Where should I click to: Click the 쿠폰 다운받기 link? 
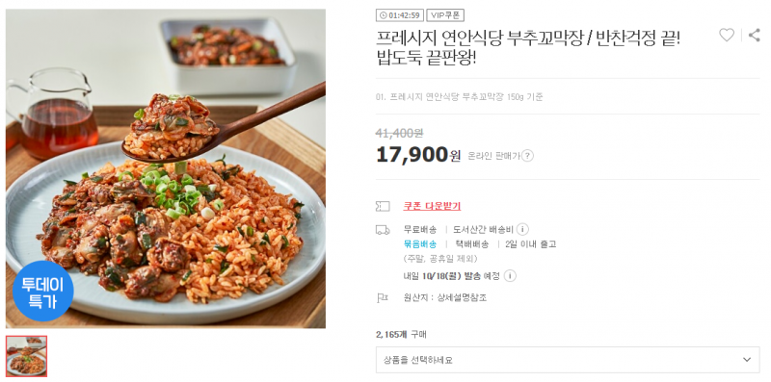(432, 206)
